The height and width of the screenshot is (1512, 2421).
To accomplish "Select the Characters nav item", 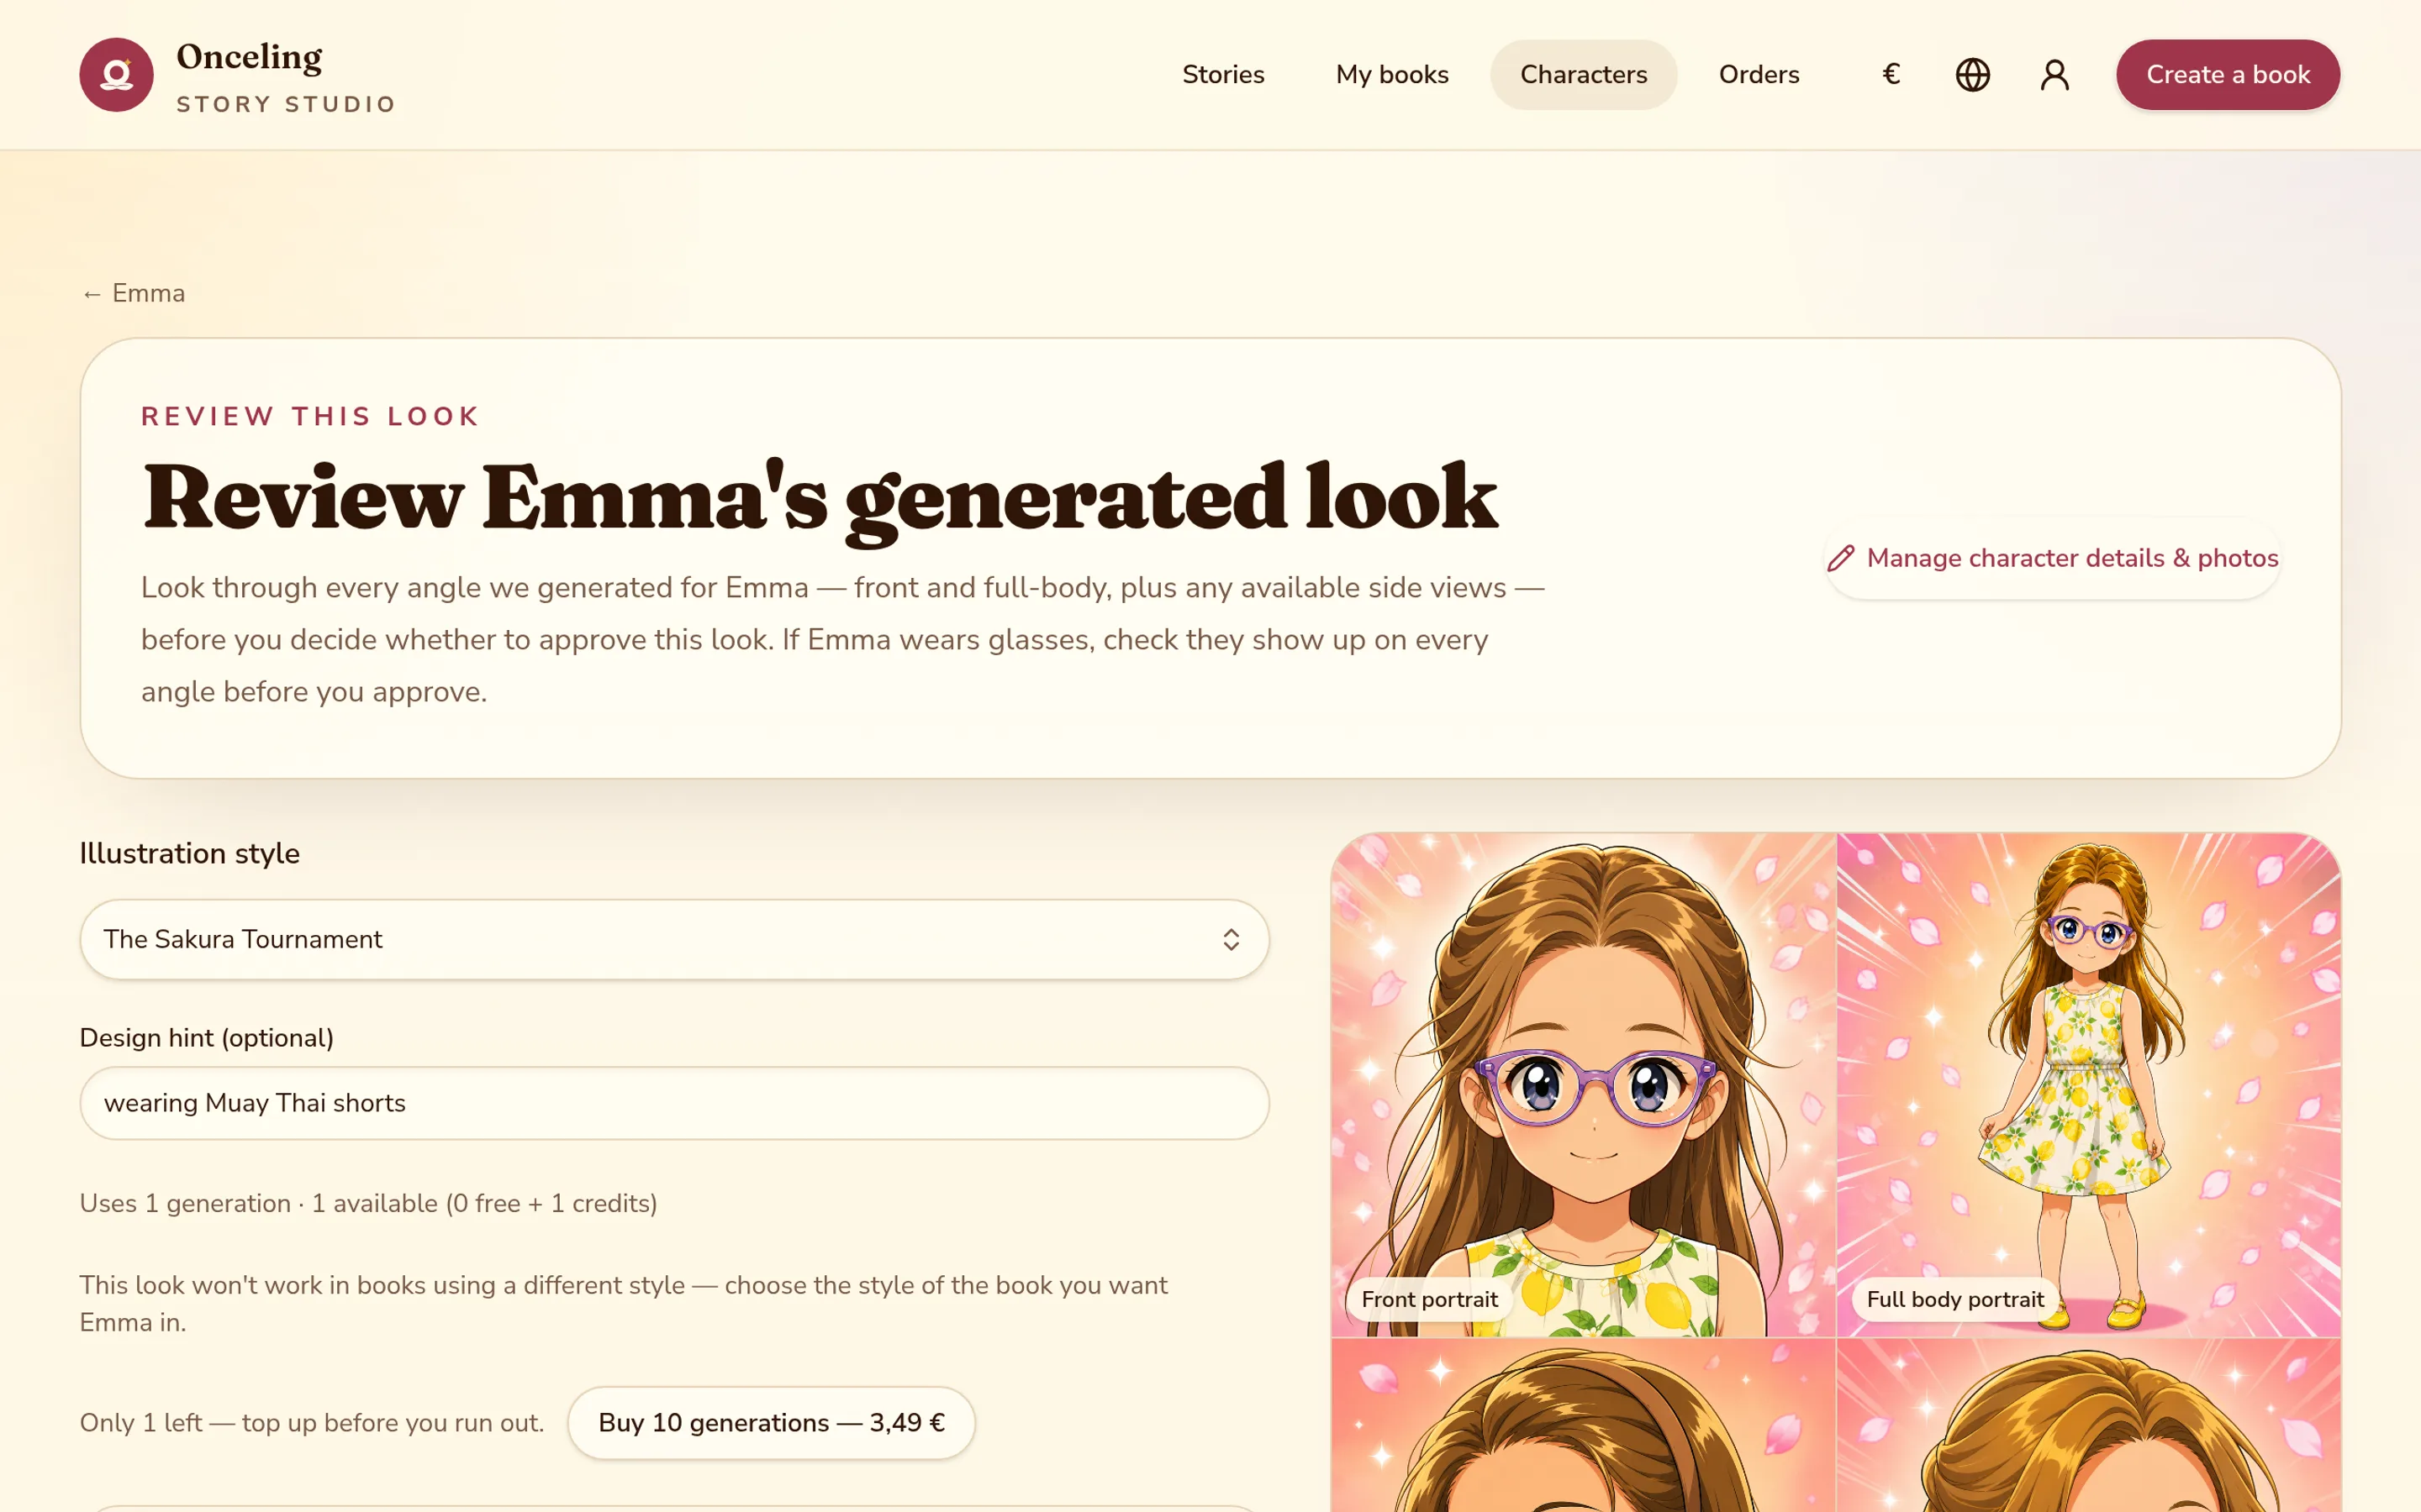I will (1584, 75).
